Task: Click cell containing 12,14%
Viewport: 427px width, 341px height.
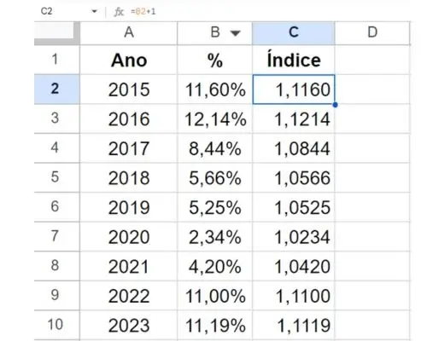Action: point(214,118)
